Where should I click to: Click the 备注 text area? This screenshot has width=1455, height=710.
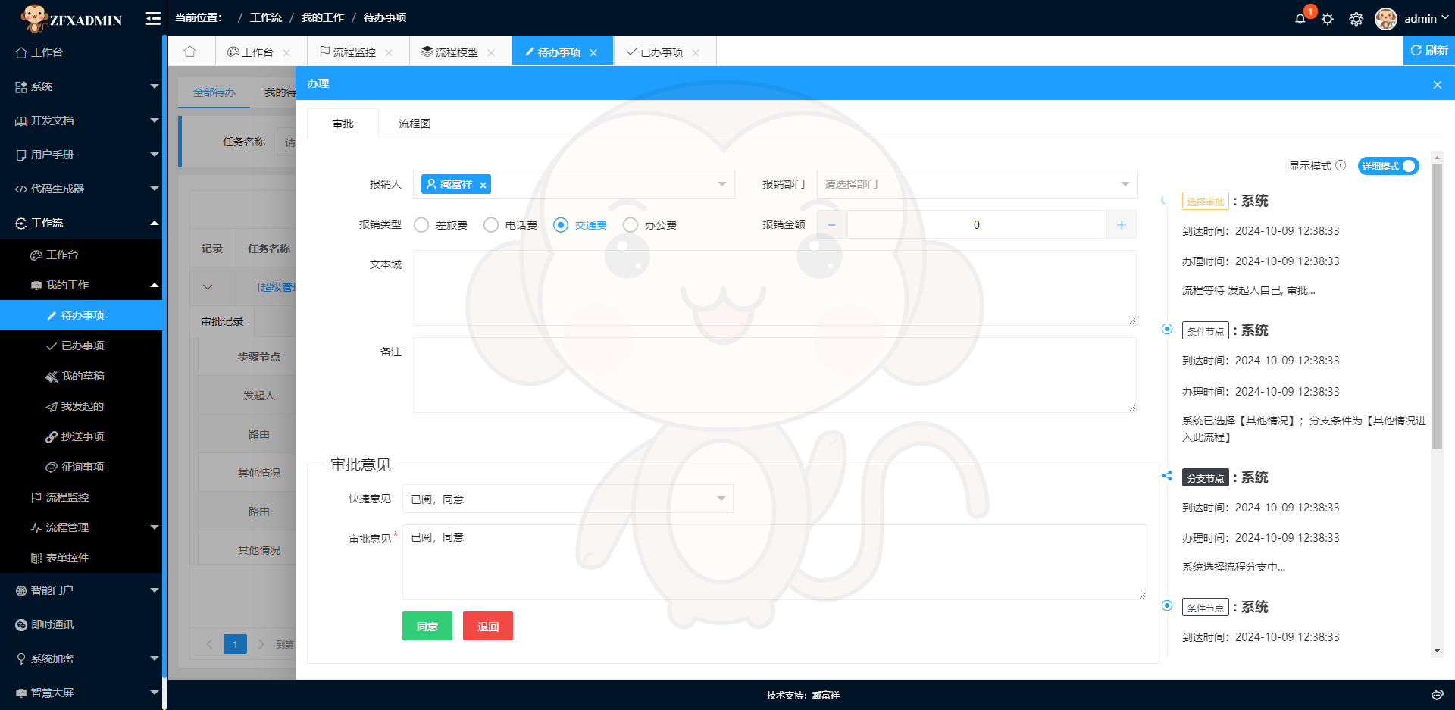click(x=774, y=375)
